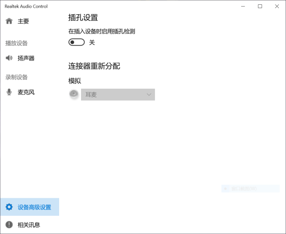Screen dimensions: 286x234
Task: Click the gear icon for 设备高级设置
Action: (x=9, y=207)
